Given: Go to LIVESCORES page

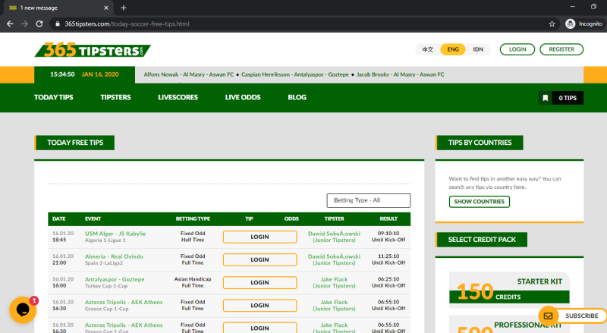Looking at the screenshot, I should click(x=178, y=98).
